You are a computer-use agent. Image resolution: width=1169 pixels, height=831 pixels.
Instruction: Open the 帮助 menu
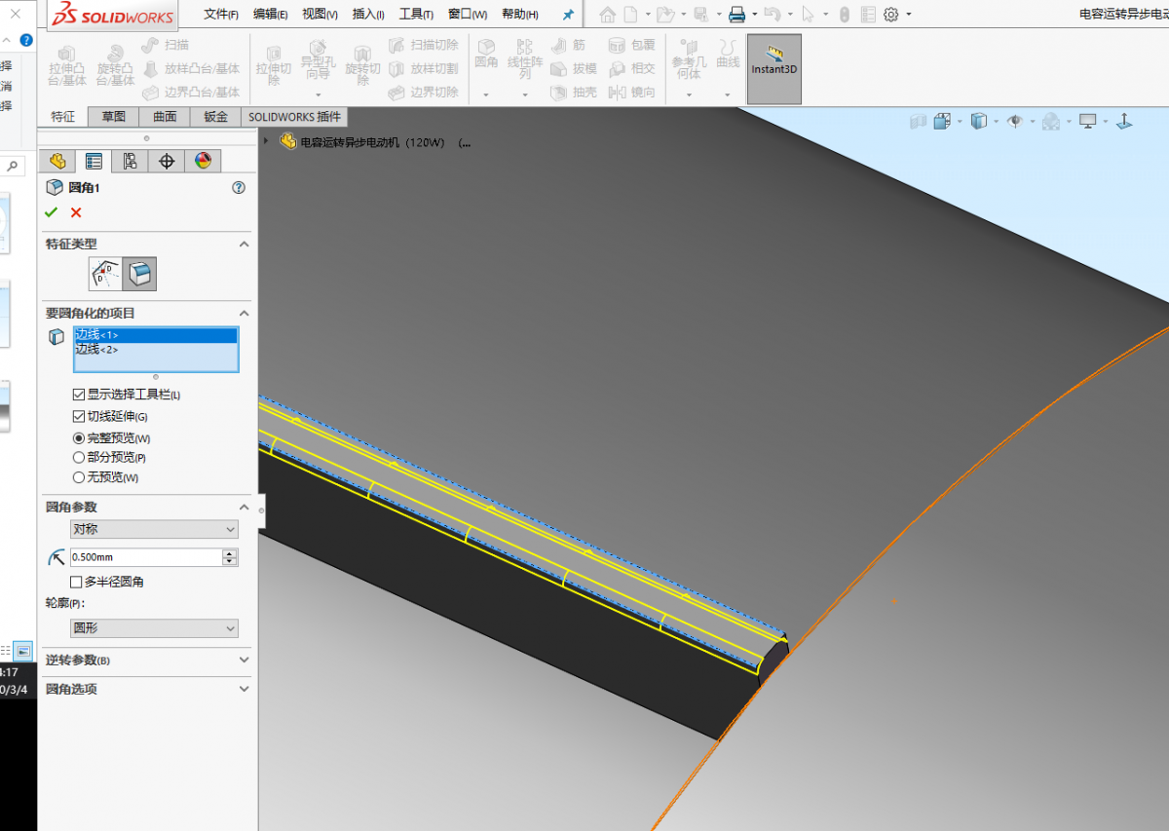pos(519,14)
